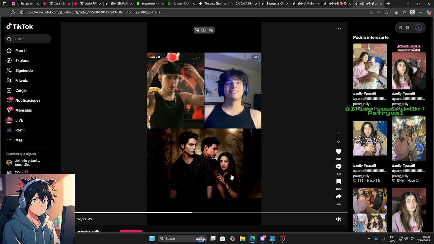Go to previous video with up chevron
434x244 pixels.
(x=338, y=133)
